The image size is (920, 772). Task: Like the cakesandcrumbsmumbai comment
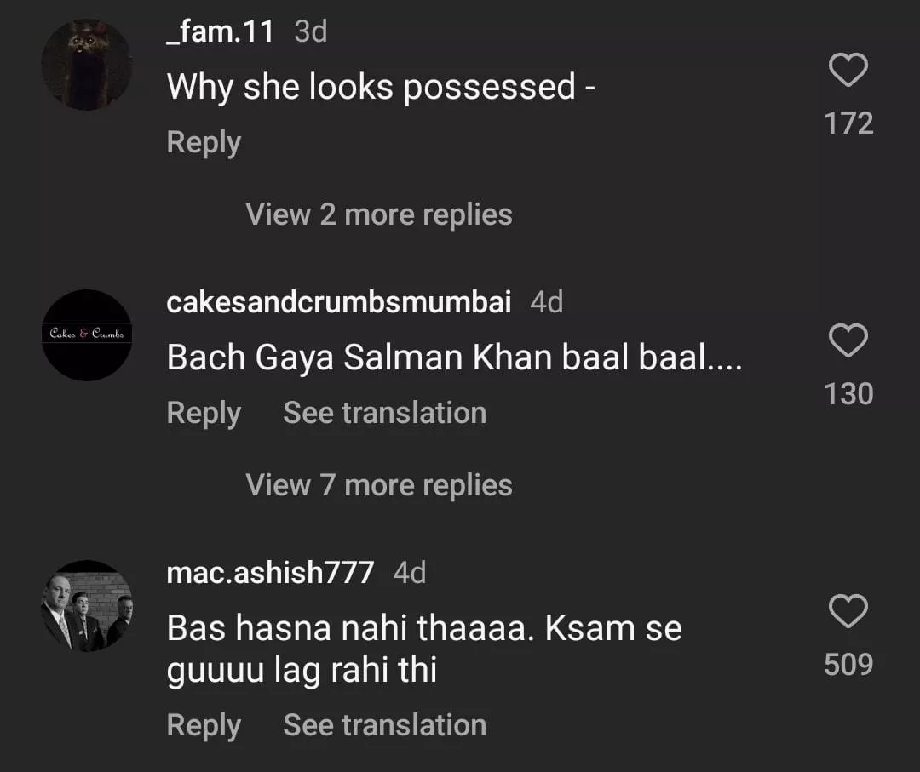coord(848,341)
